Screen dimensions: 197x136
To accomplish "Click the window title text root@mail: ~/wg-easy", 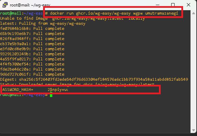I will click(x=30, y=5).
